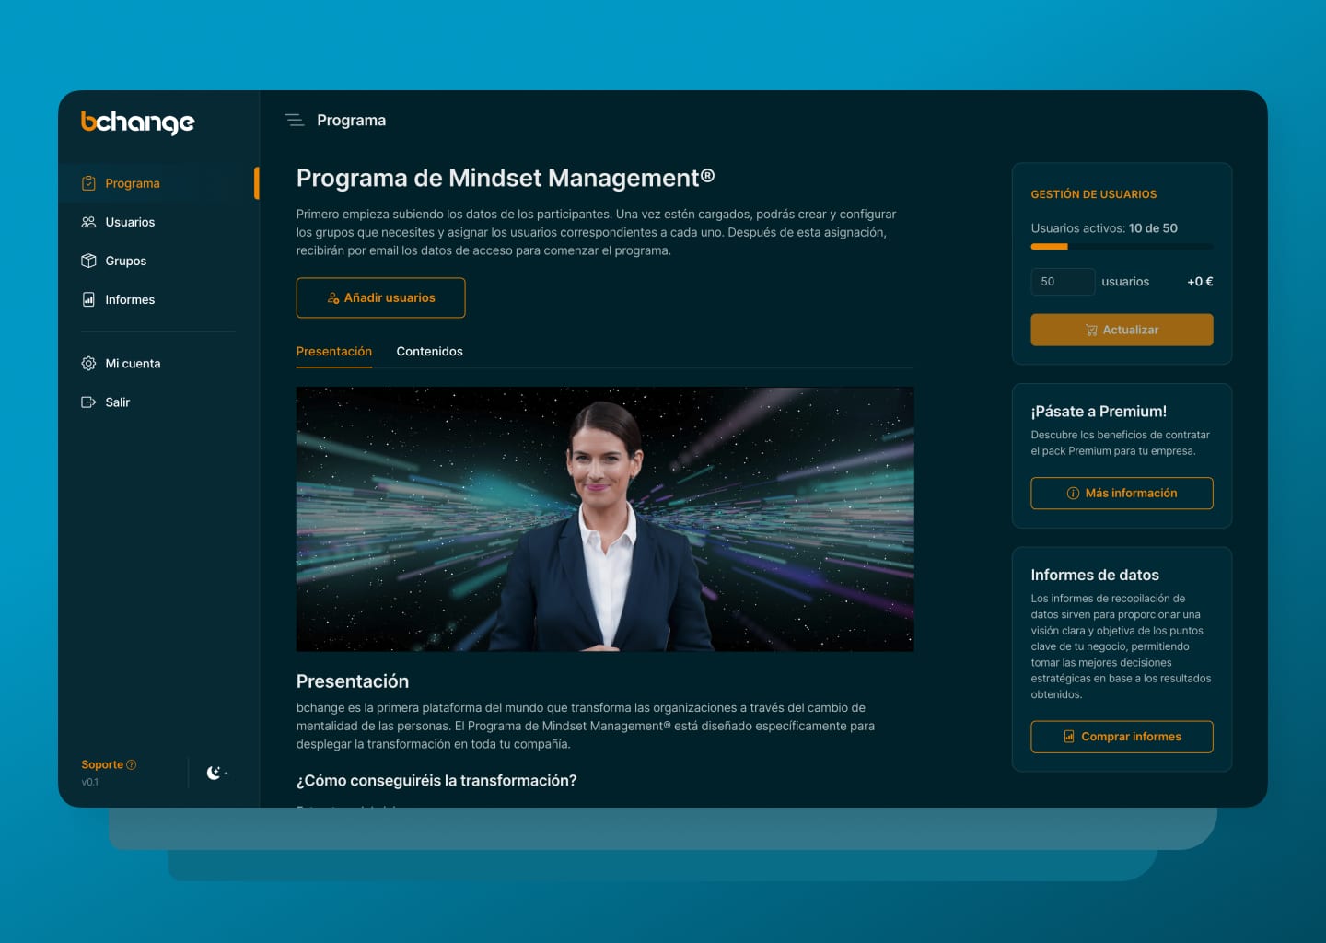This screenshot has width=1326, height=943.
Task: Click the '+0 €' price text
Action: [1200, 282]
